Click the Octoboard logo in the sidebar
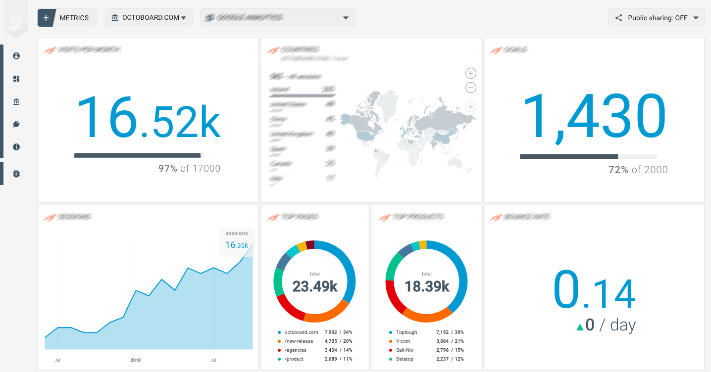Screen dimensions: 711x372 16,24
